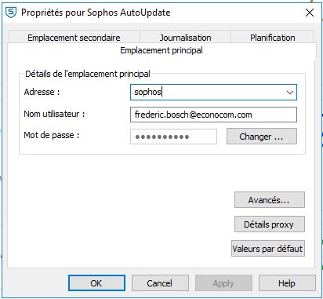This screenshot has height=299, width=323.
Task: Click the Changer ... button
Action: 262,137
